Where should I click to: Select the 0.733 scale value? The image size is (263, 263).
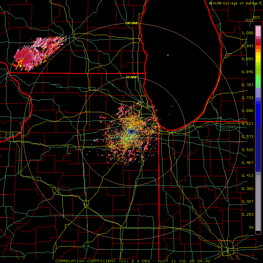tap(248, 98)
